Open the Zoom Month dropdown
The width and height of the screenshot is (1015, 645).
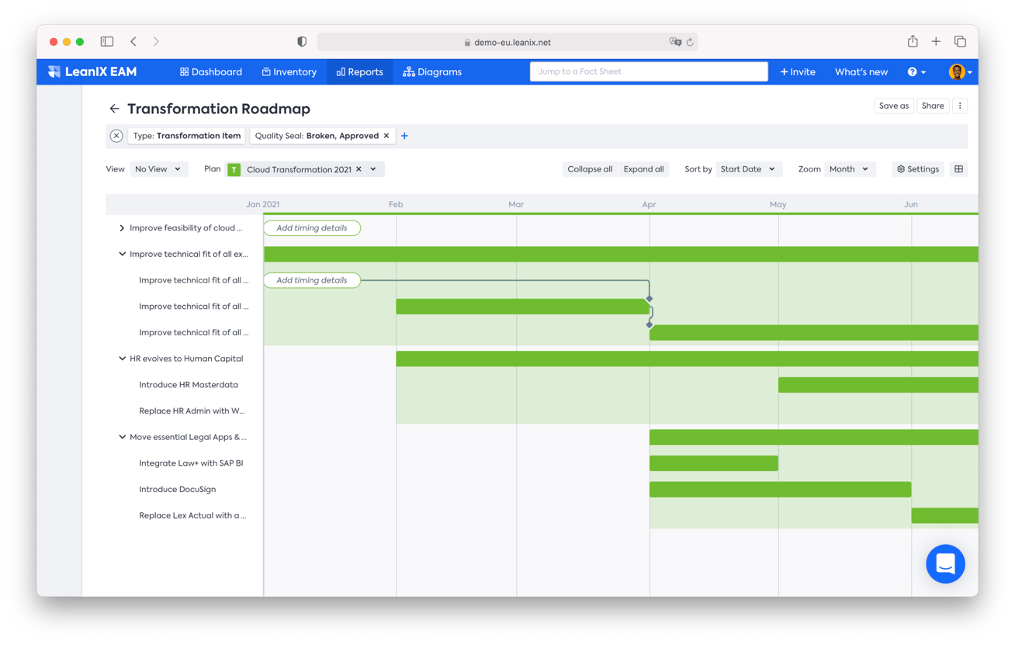(848, 169)
